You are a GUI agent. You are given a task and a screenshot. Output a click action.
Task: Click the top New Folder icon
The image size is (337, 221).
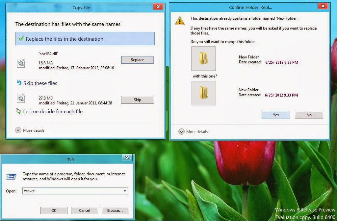(x=203, y=58)
